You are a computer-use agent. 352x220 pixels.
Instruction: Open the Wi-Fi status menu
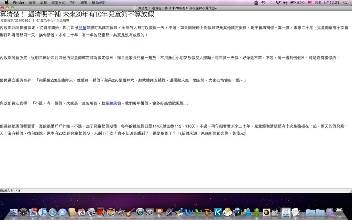[278, 2]
